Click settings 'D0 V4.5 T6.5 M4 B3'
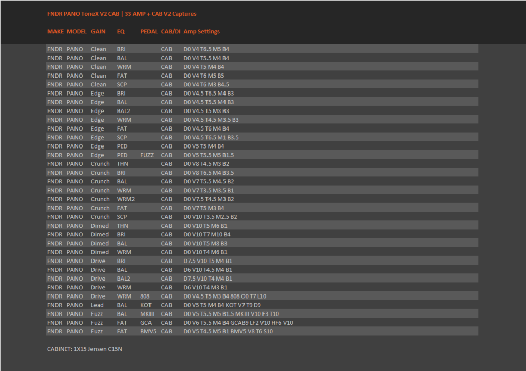The width and height of the screenshot is (526, 371). tap(209, 93)
